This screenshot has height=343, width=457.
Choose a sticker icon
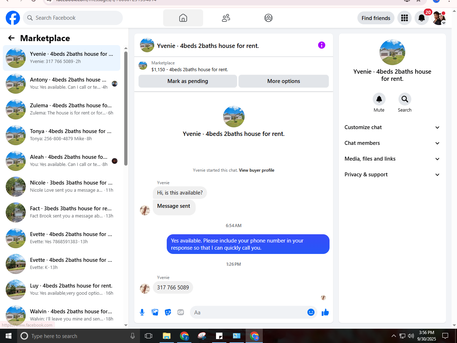tap(168, 312)
